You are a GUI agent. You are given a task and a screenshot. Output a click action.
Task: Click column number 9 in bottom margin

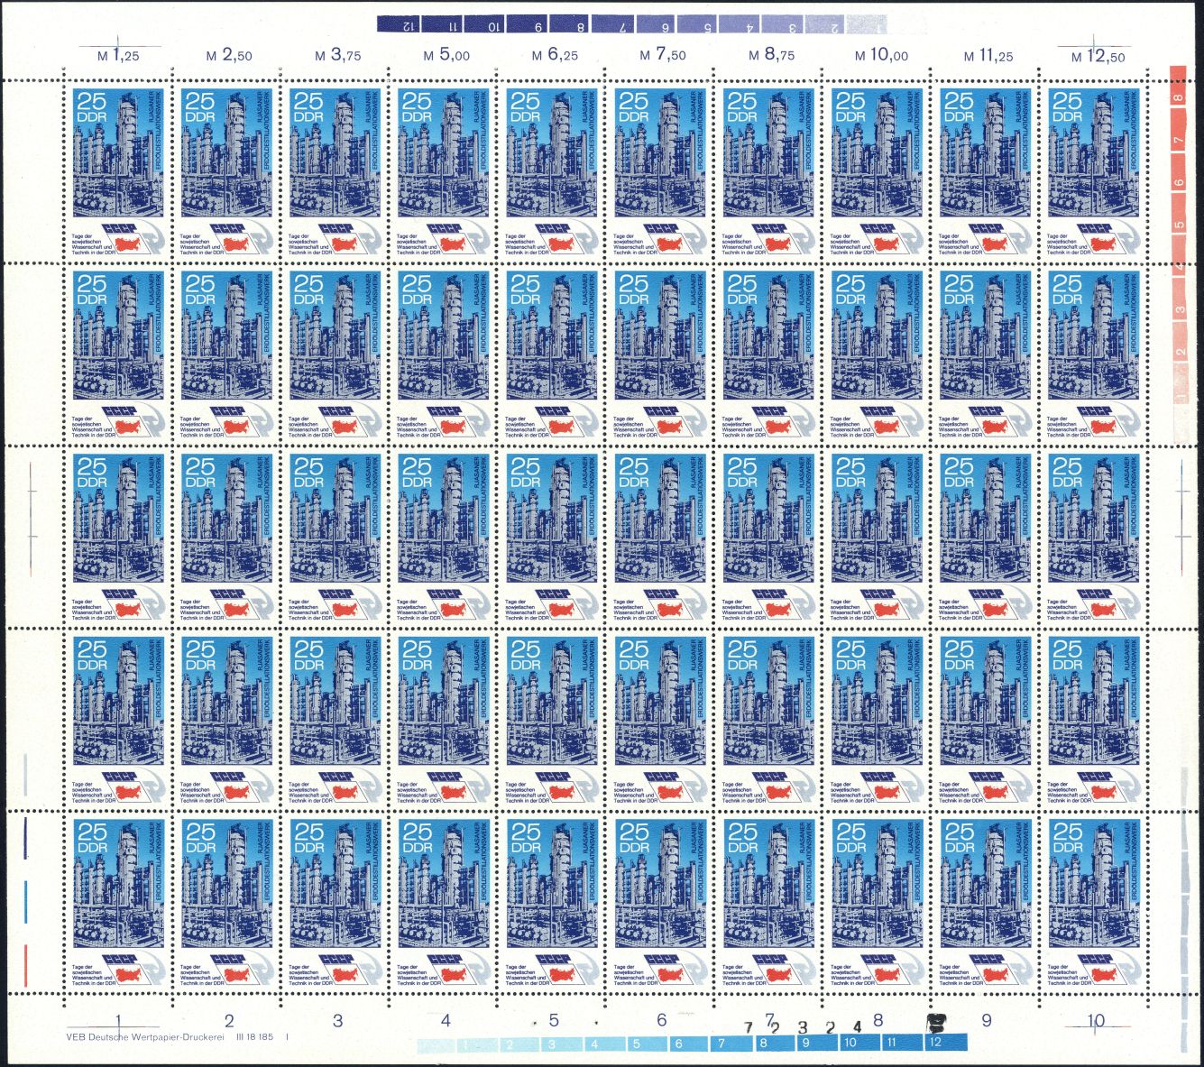tap(987, 1021)
